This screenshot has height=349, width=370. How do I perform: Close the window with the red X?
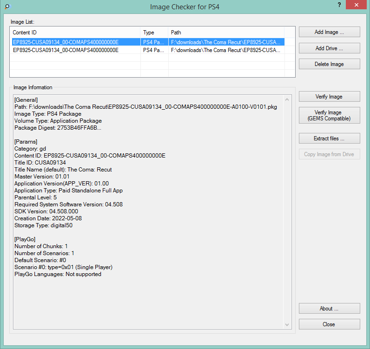click(x=356, y=5)
